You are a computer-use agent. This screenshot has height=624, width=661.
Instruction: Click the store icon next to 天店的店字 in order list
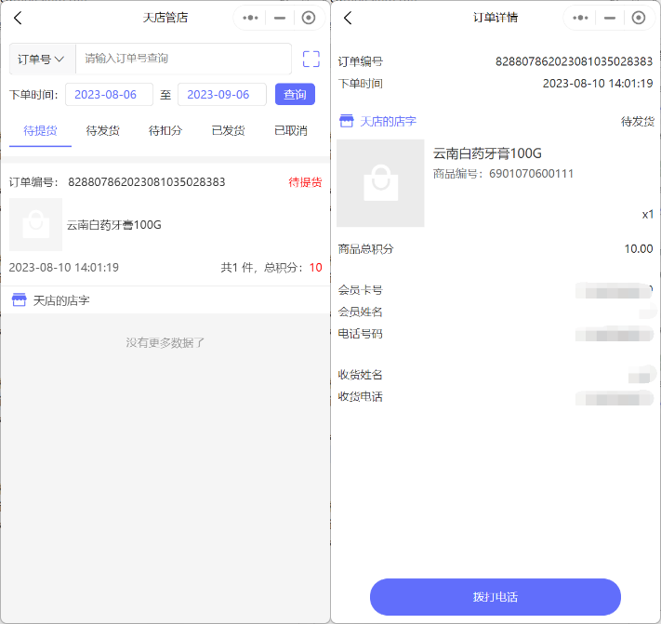[x=20, y=300]
